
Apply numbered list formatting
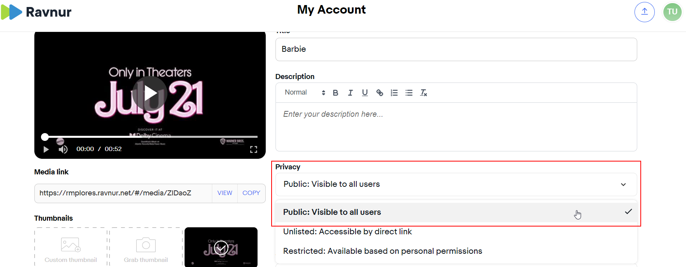394,93
